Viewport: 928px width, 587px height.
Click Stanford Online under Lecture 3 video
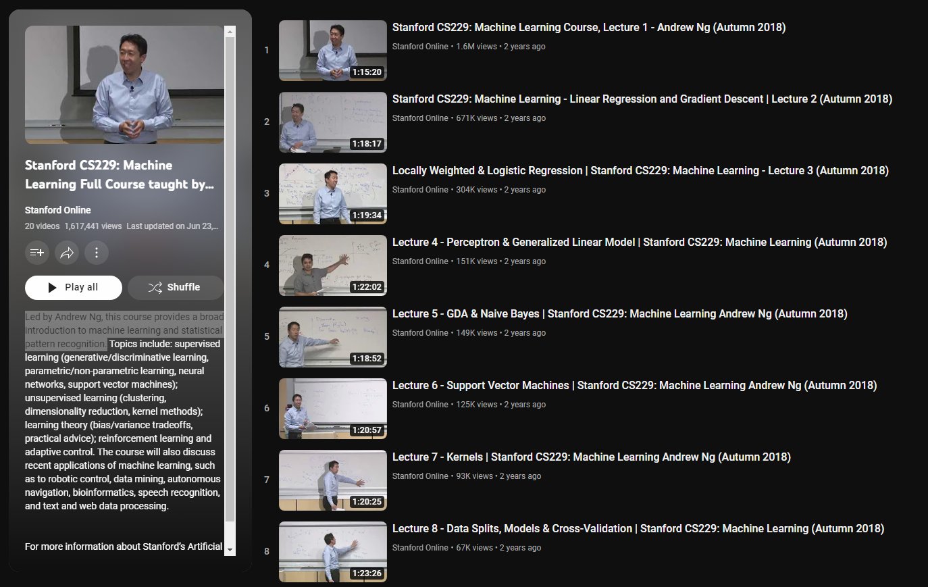[x=420, y=190]
